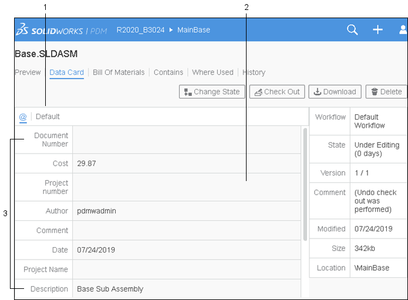Open the user profile icon

403,30
